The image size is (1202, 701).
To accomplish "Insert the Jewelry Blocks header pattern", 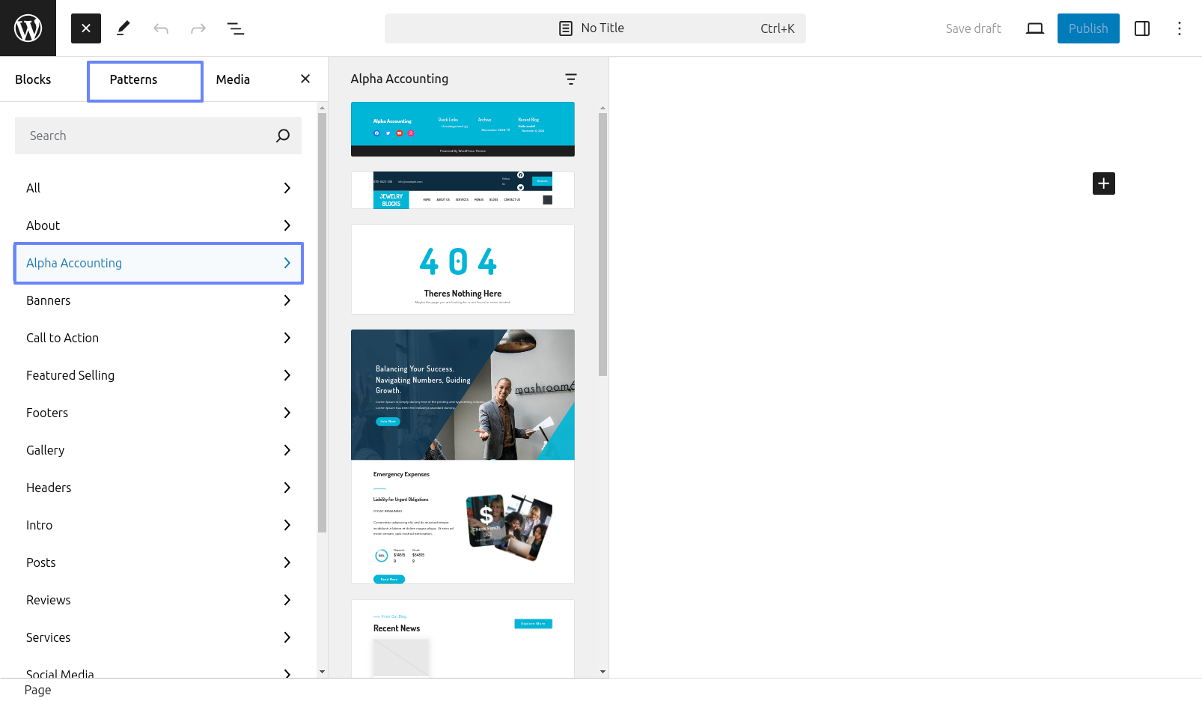I will [463, 190].
